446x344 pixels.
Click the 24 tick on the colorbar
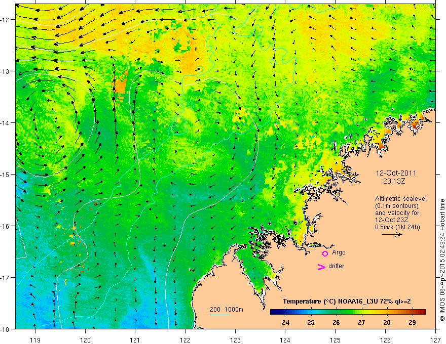(285, 322)
